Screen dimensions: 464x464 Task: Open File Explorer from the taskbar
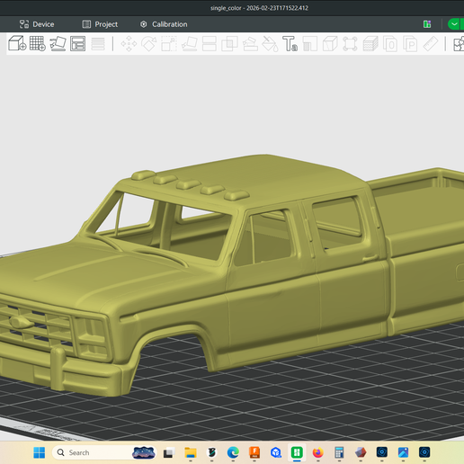point(191,452)
